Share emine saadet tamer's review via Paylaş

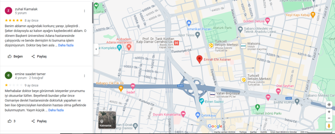(x=39, y=121)
